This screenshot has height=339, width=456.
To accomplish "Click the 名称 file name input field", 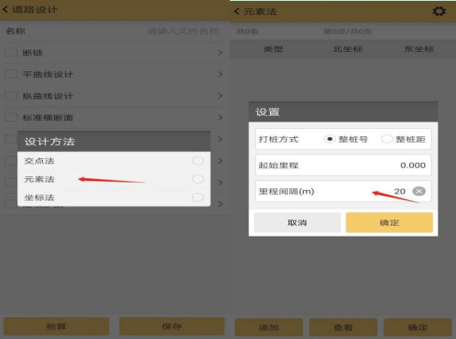I will 183,31.
